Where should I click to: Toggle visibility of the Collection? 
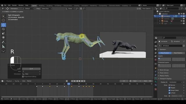[x=181, y=14]
